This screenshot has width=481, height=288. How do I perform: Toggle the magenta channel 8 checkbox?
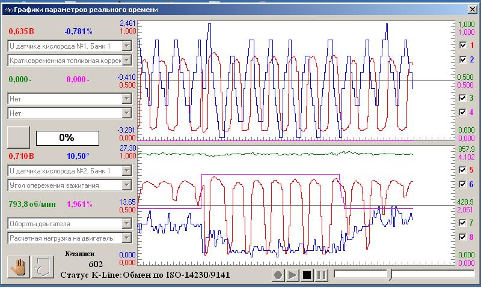(x=462, y=237)
